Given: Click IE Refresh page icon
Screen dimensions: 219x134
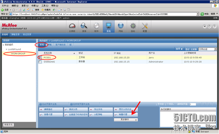Looking at the screenshot, I should click(24, 10).
